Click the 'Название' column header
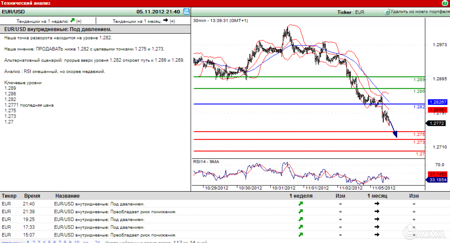450x243 pixels. [67, 196]
